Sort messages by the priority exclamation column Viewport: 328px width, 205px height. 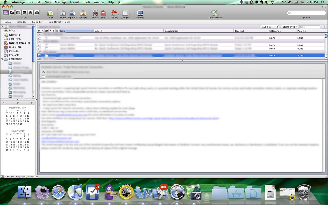(x=53, y=31)
